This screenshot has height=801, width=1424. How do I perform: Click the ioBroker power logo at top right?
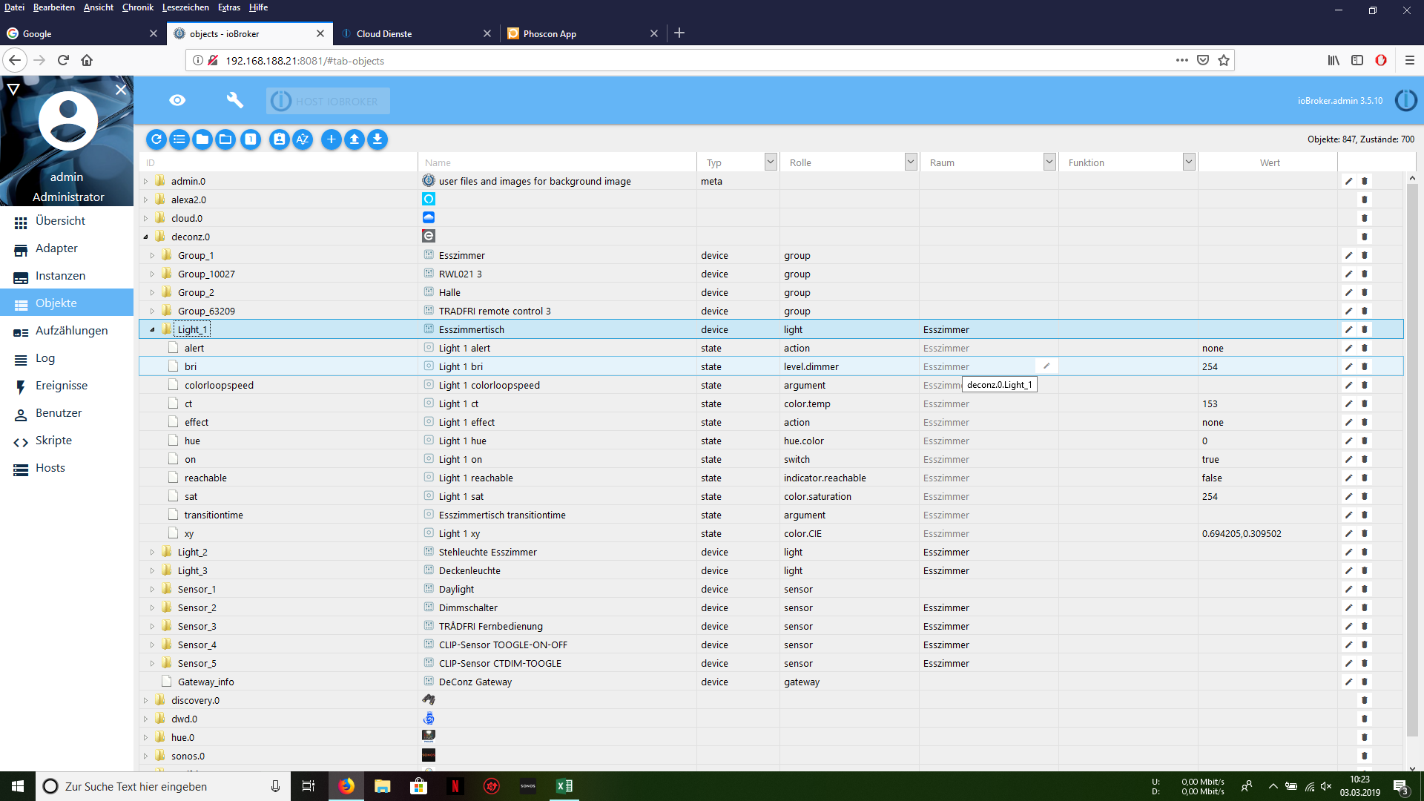[x=1405, y=100]
